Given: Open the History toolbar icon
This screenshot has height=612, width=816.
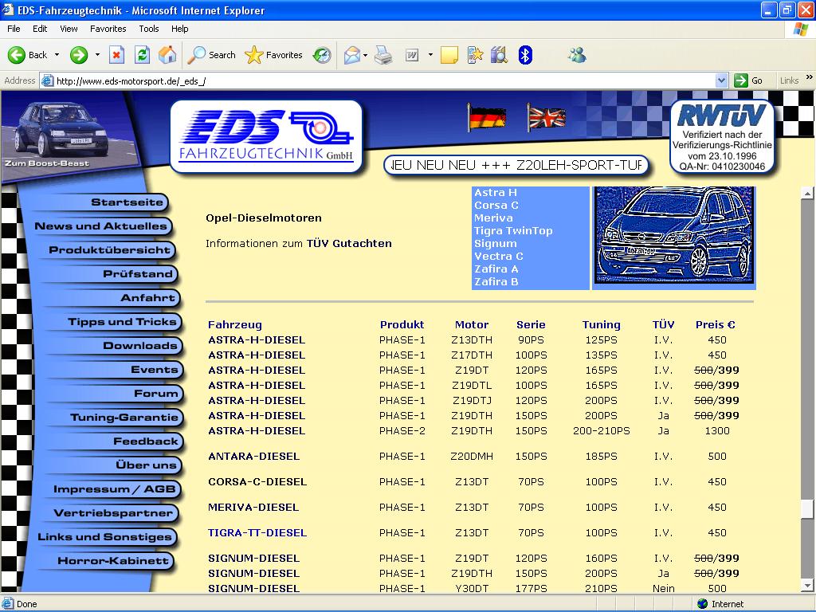Looking at the screenshot, I should pyautogui.click(x=322, y=55).
